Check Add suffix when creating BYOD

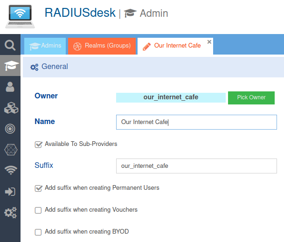39,232
